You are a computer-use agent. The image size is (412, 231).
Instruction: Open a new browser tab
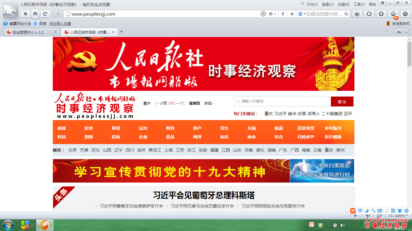click(122, 32)
